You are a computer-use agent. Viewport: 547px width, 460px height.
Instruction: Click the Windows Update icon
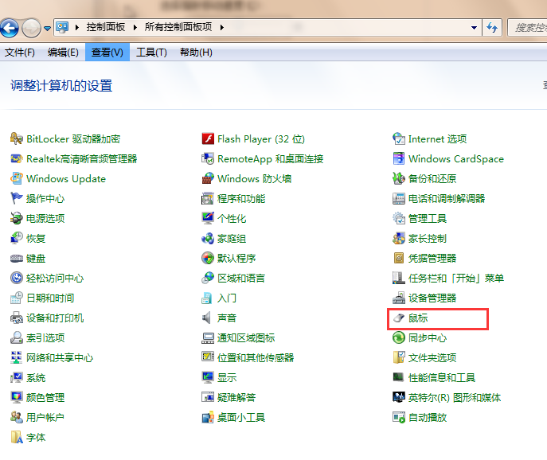pos(17,178)
